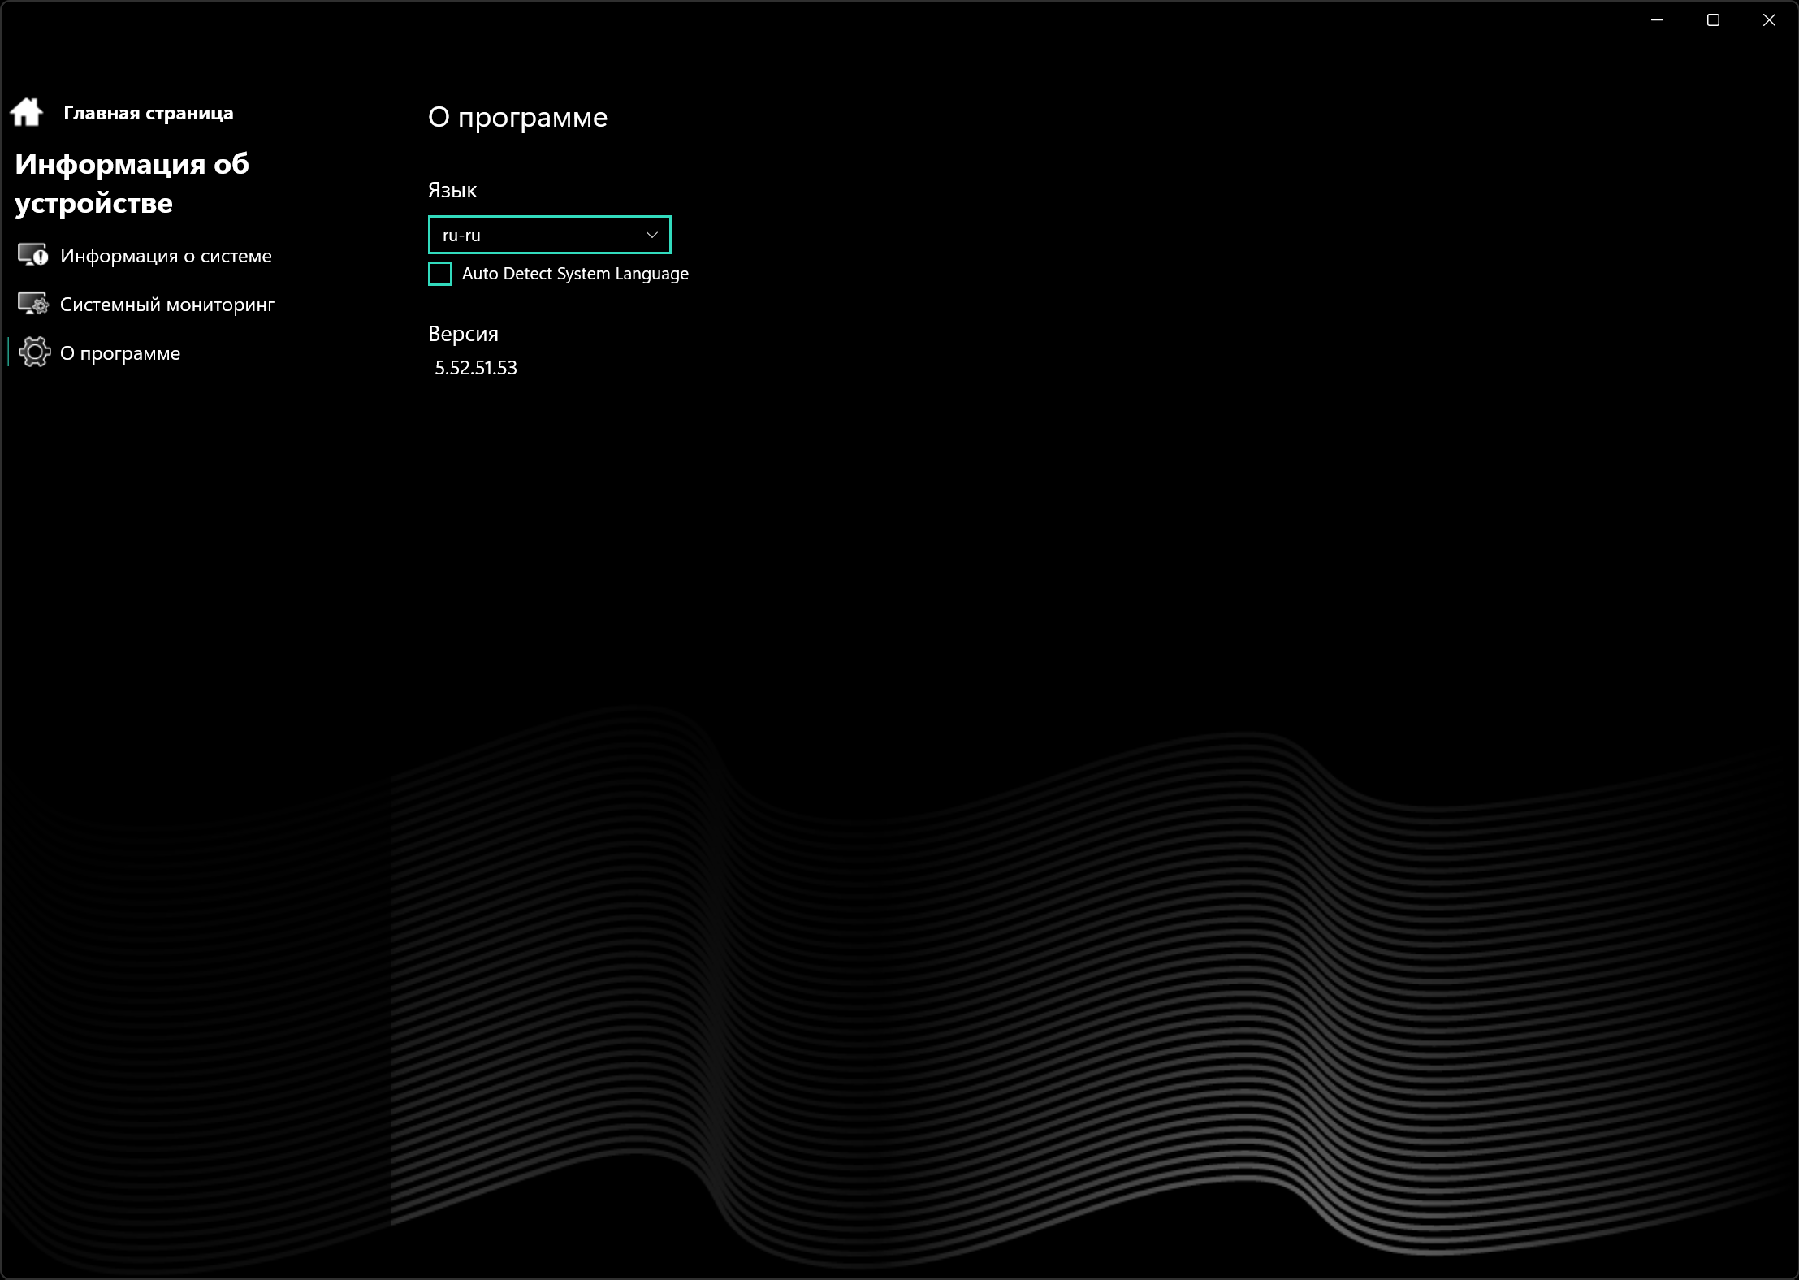
Task: Click the Auto Detect System Language label
Action: [x=575, y=274]
